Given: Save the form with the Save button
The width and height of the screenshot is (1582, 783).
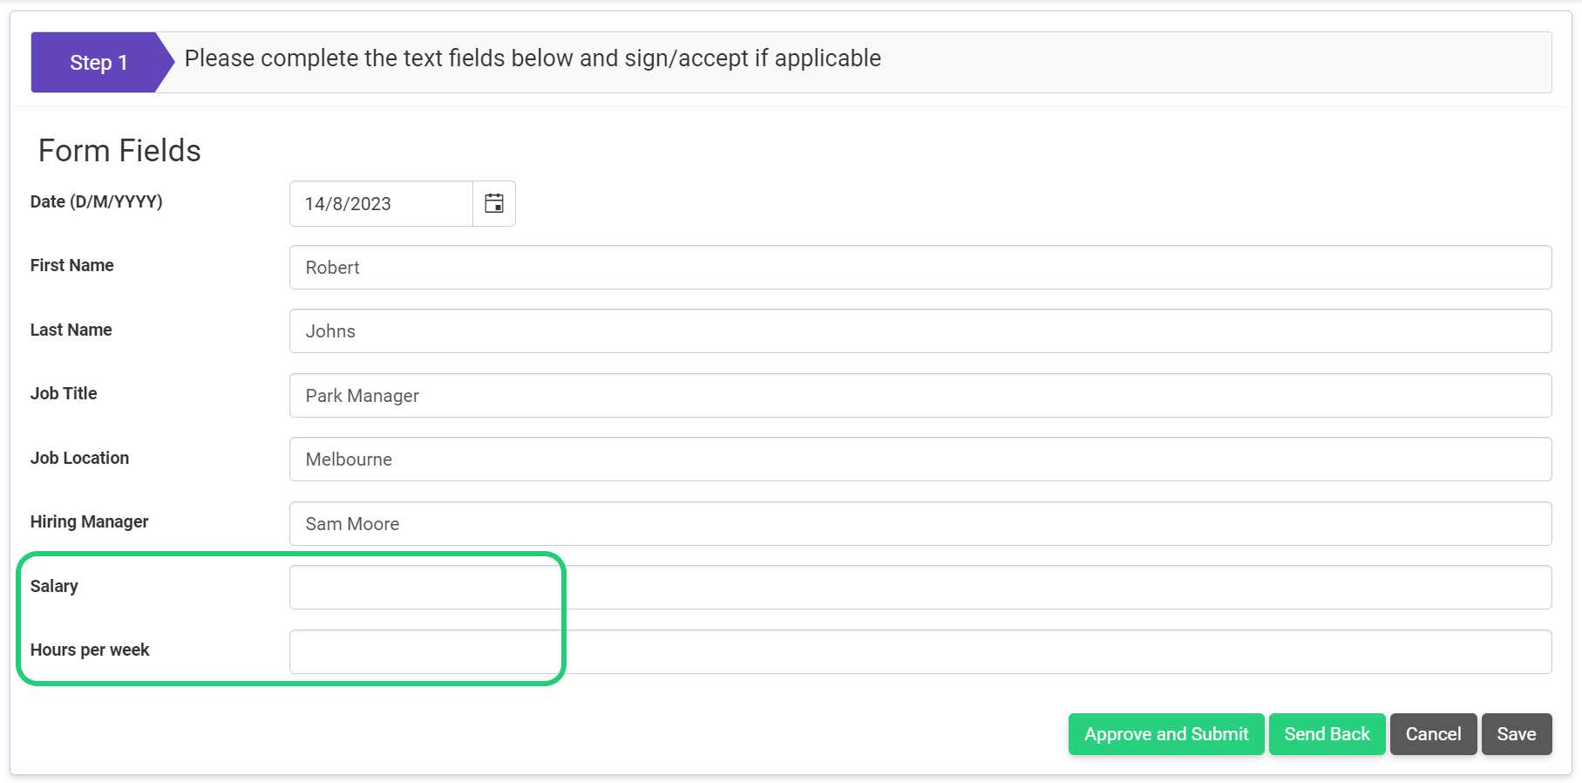Looking at the screenshot, I should tap(1517, 734).
